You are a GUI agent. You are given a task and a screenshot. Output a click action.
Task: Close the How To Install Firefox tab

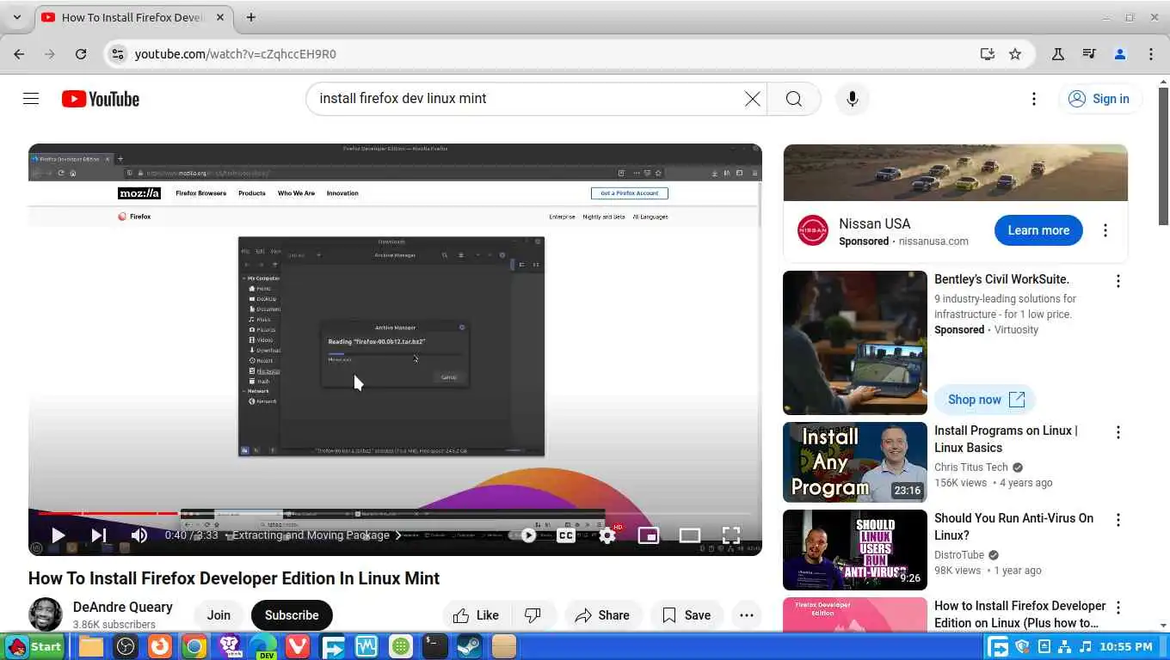(219, 17)
